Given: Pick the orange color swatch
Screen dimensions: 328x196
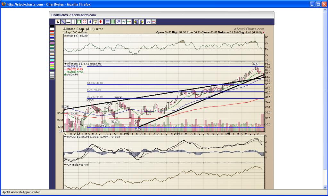Looking at the screenshot, I should click(52, 35).
